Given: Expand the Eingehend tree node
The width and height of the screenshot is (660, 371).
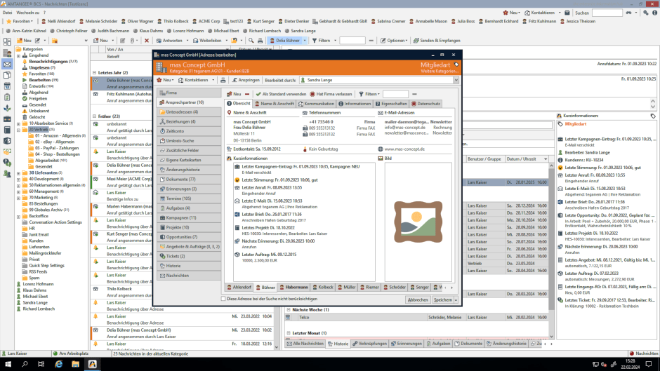Looking at the screenshot, I should 18,55.
